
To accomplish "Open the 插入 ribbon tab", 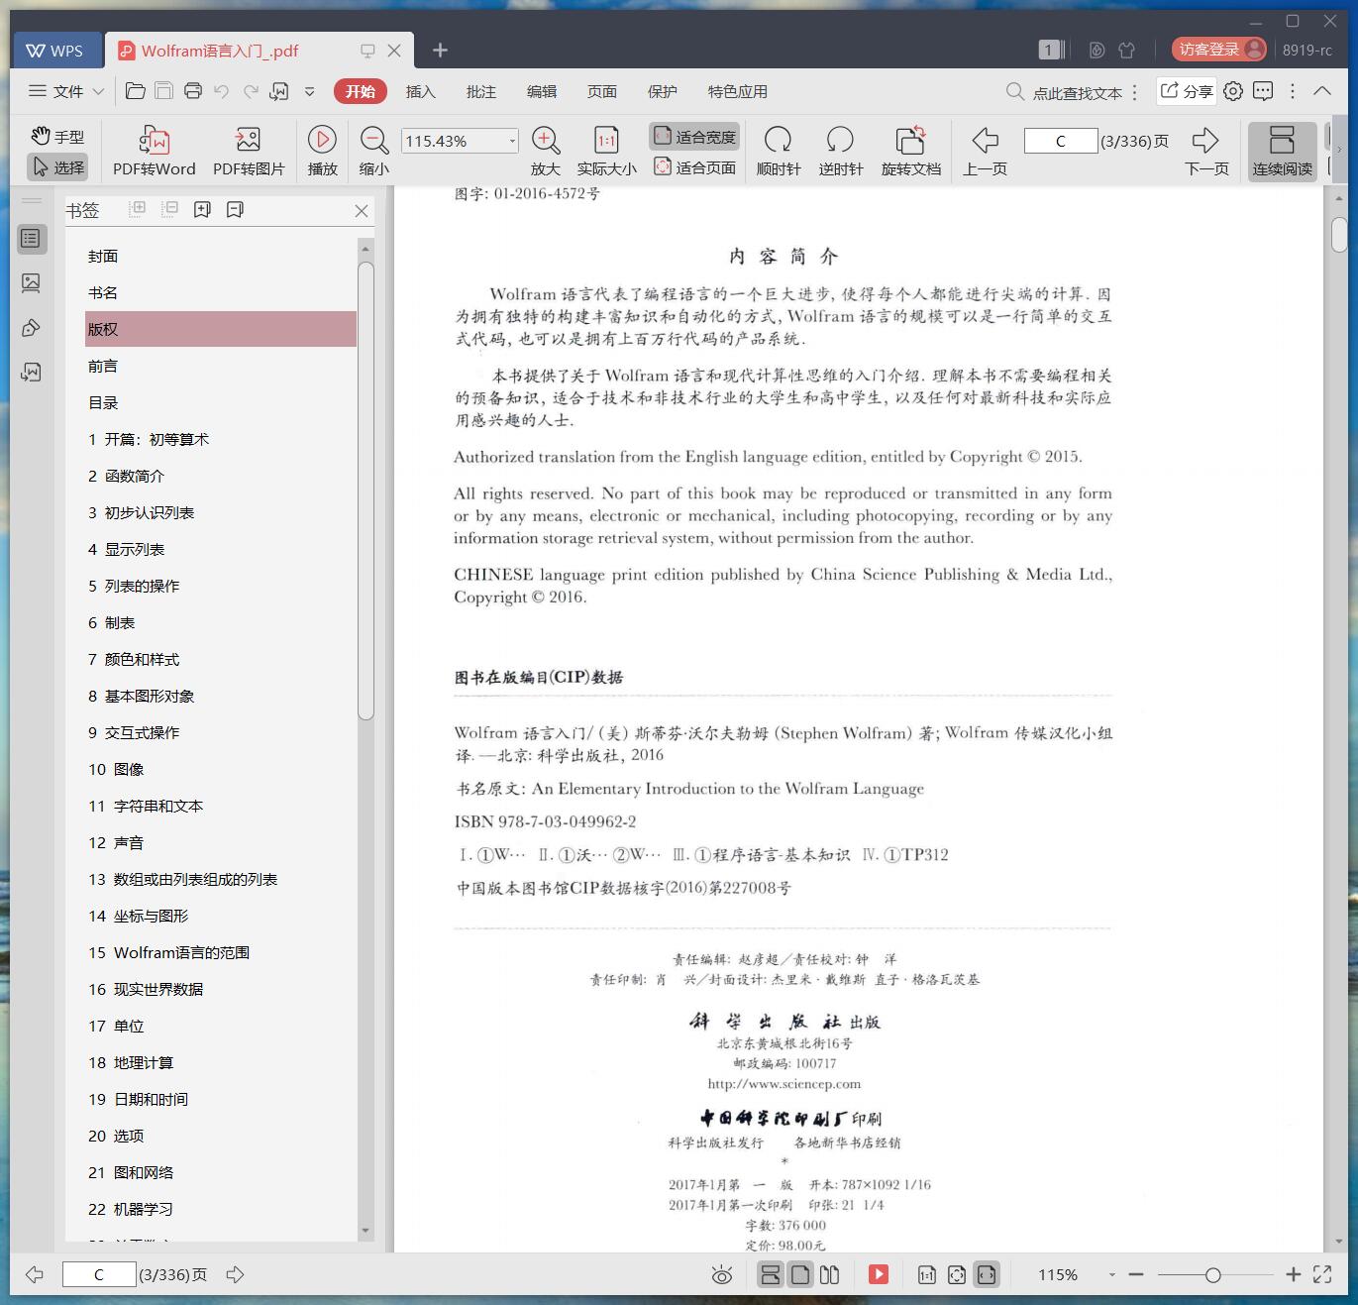I will point(420,91).
